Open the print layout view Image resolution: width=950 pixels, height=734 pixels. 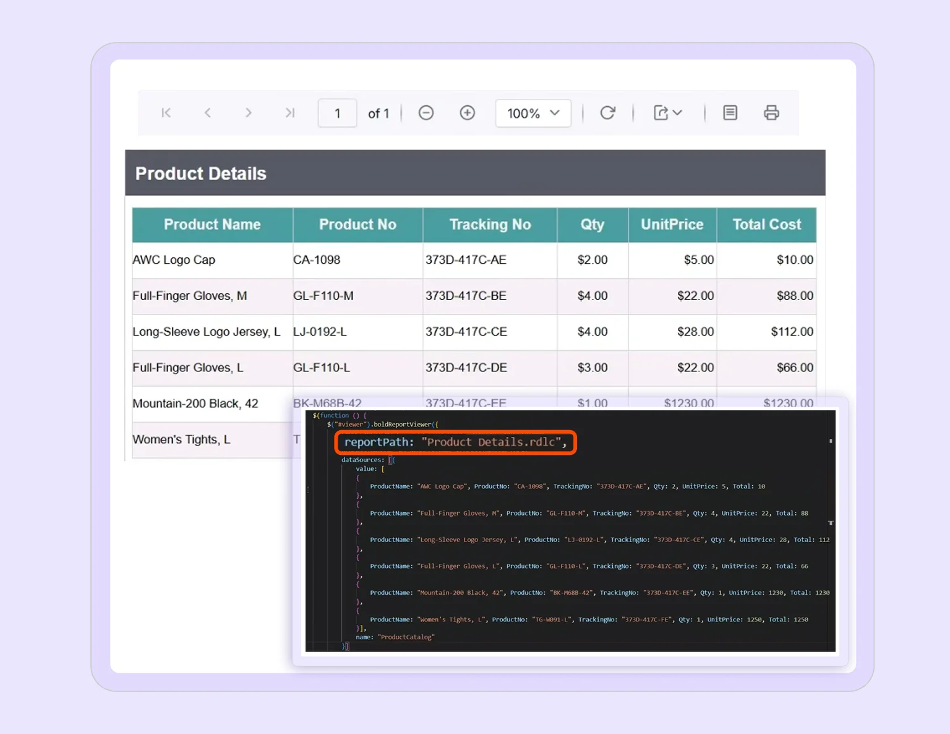click(730, 113)
